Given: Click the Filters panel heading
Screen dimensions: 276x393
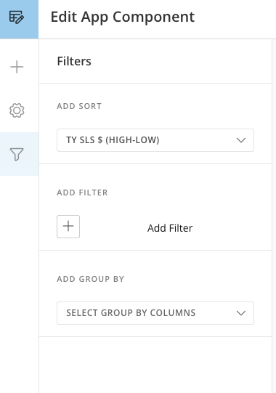Looking at the screenshot, I should coord(74,61).
